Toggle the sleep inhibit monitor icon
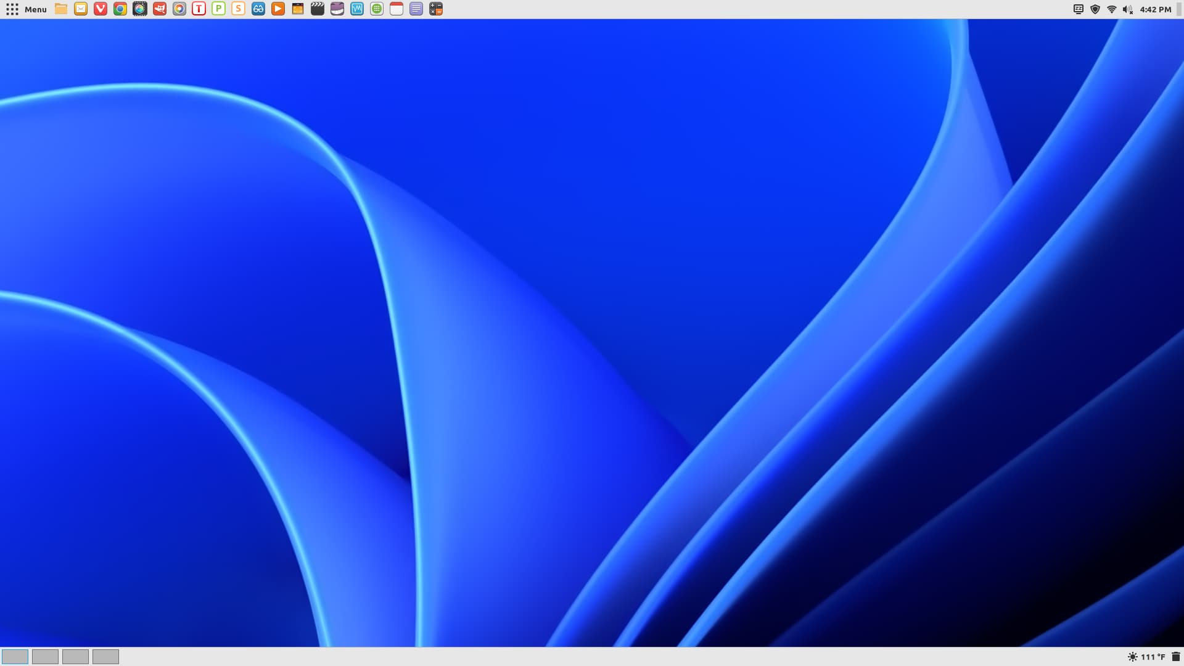Screen dimensions: 1184x666 1079,9
